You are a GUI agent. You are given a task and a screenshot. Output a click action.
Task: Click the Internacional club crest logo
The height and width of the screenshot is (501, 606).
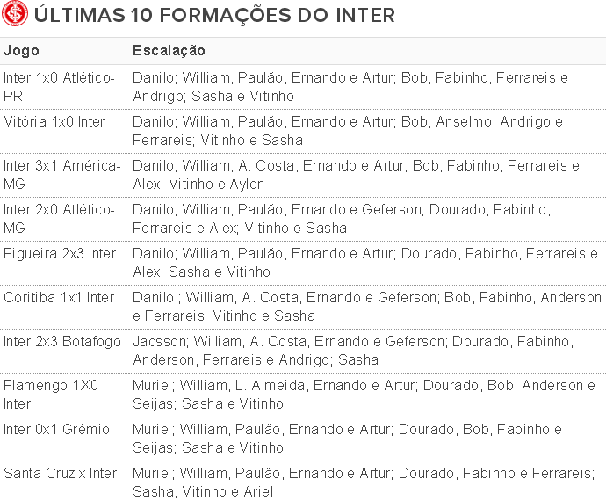tap(15, 14)
